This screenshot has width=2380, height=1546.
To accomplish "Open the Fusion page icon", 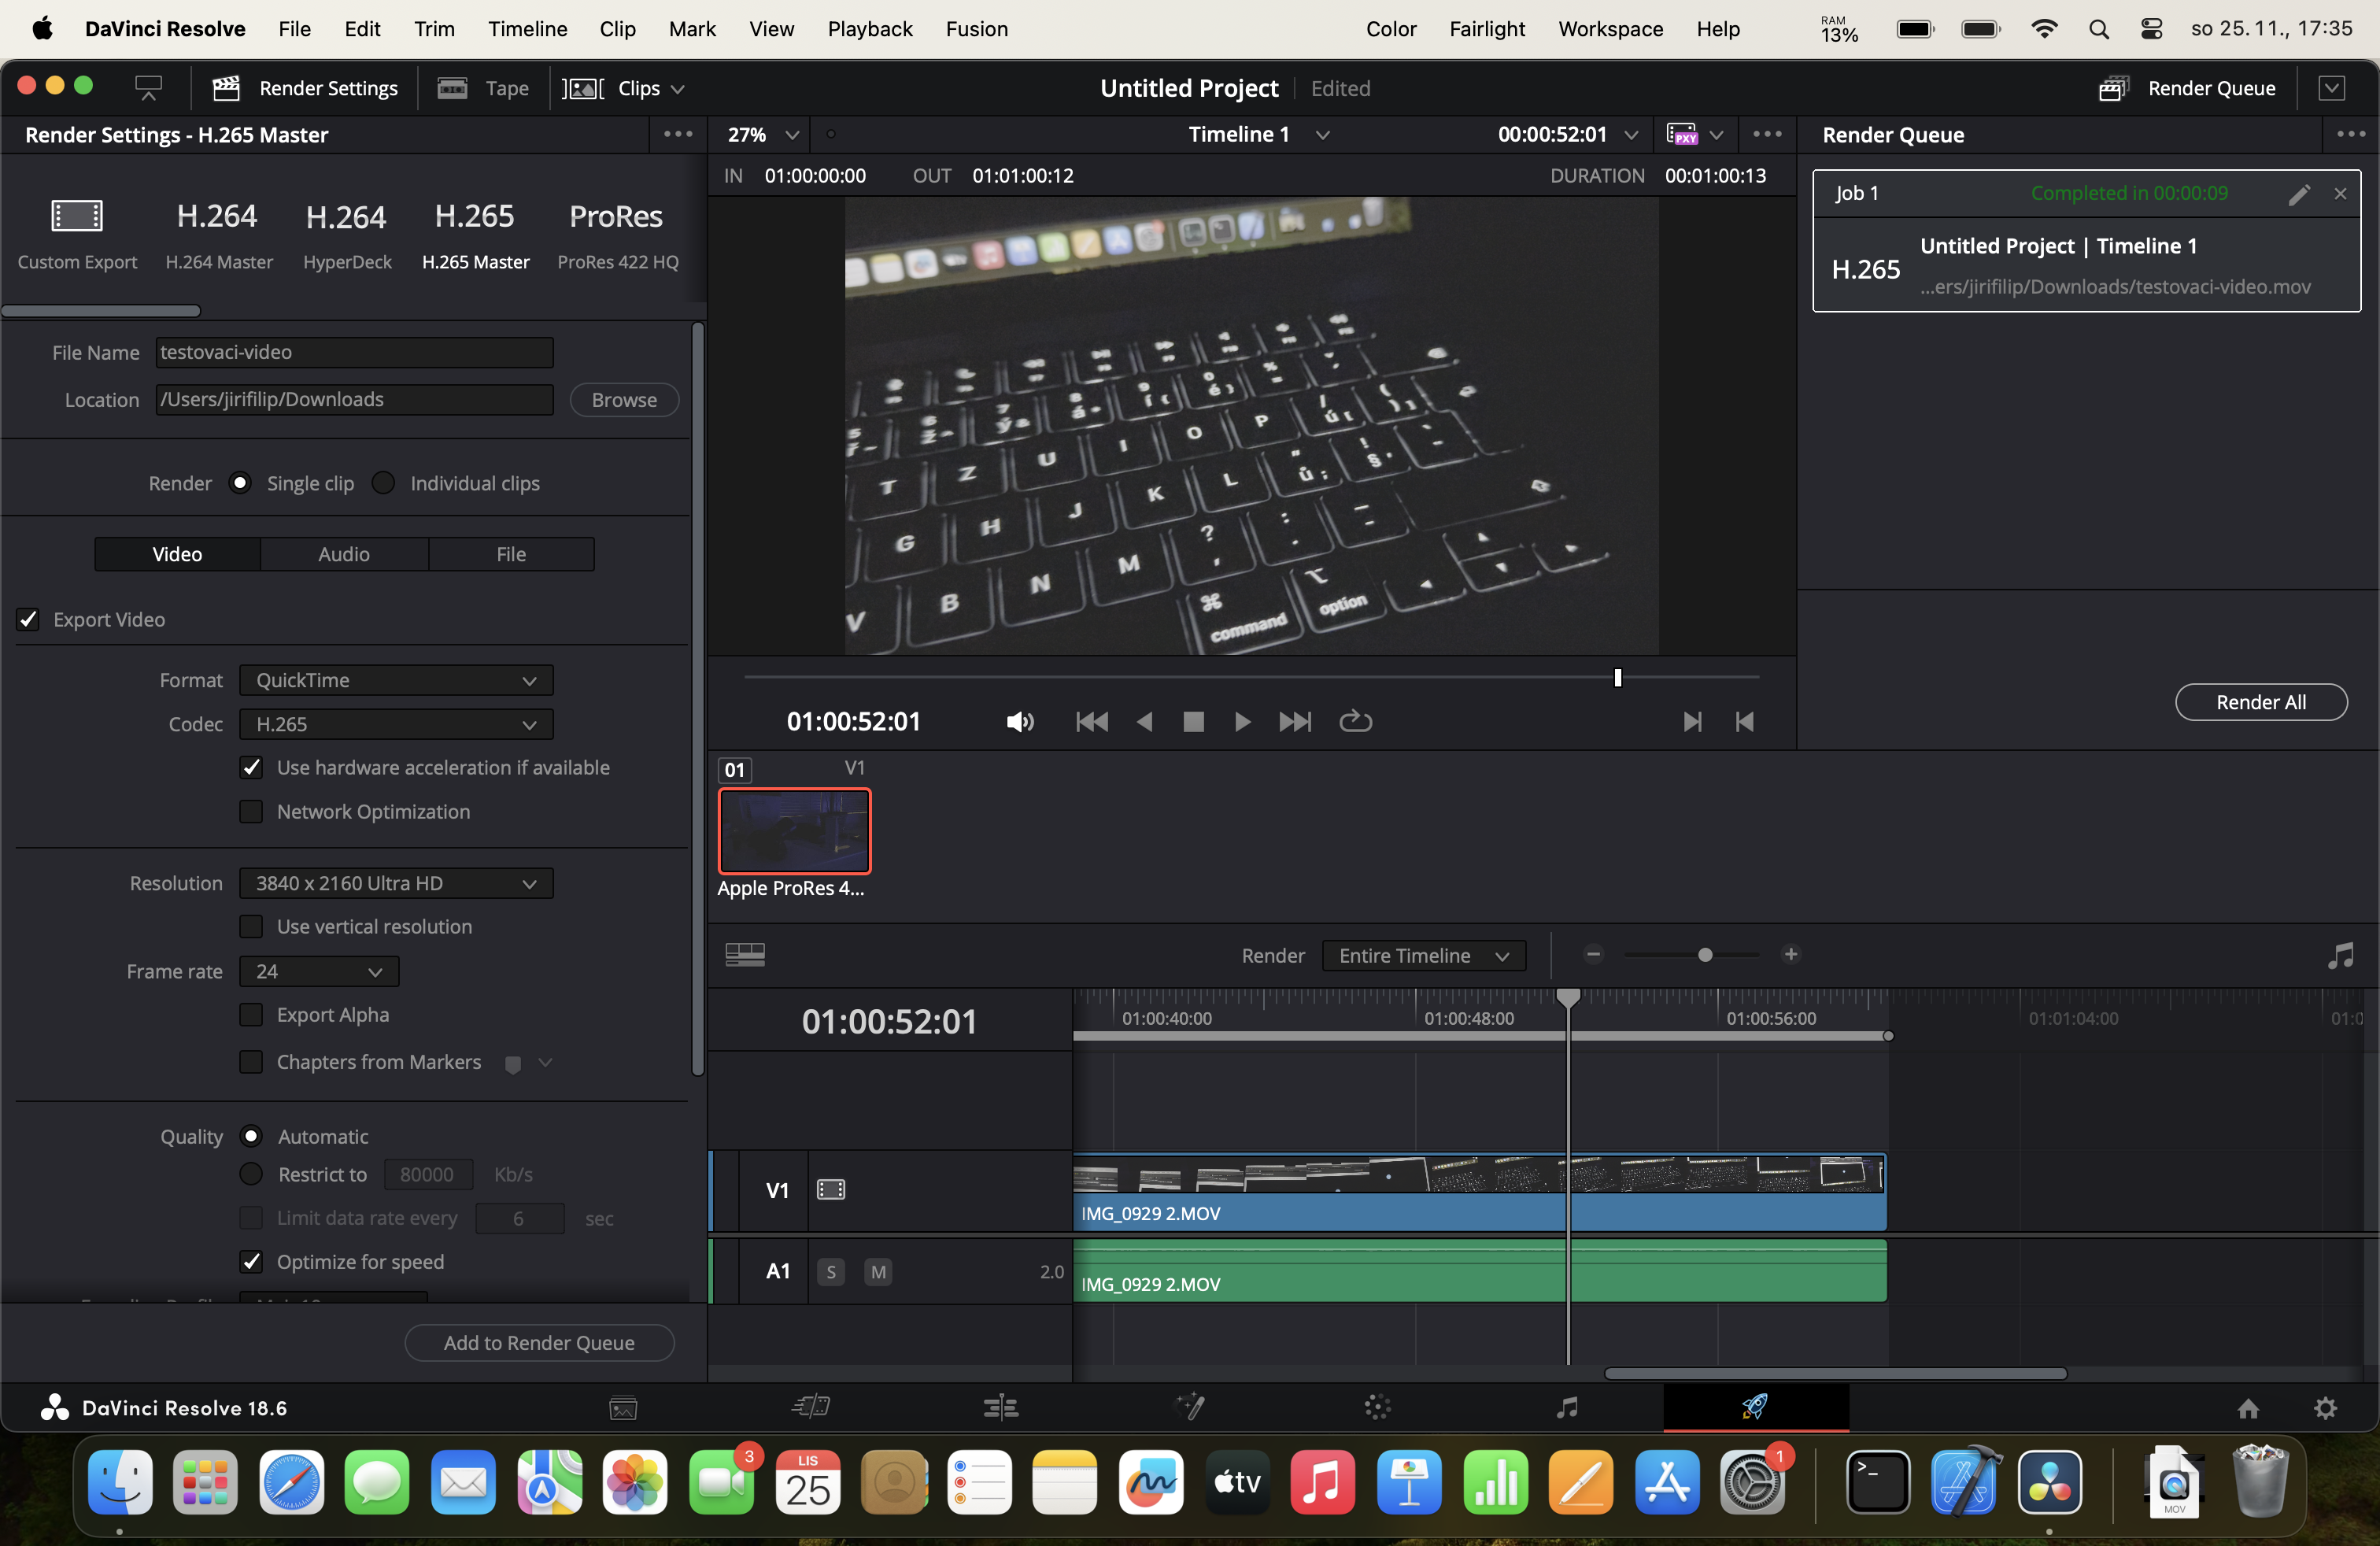I will (1189, 1407).
